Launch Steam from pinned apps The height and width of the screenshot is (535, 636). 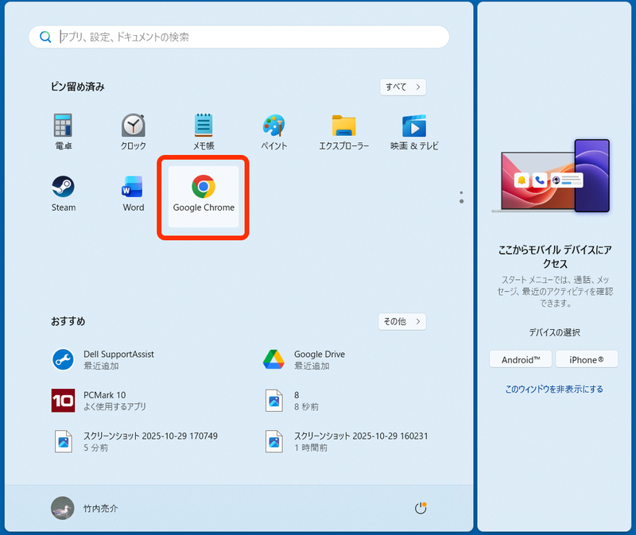[x=64, y=194]
